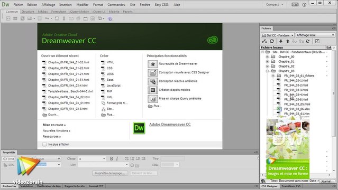Image resolution: width=338 pixels, height=190 pixels.
Task: Expand the Chapitre_01 folder
Action: pyautogui.click(x=267, y=62)
